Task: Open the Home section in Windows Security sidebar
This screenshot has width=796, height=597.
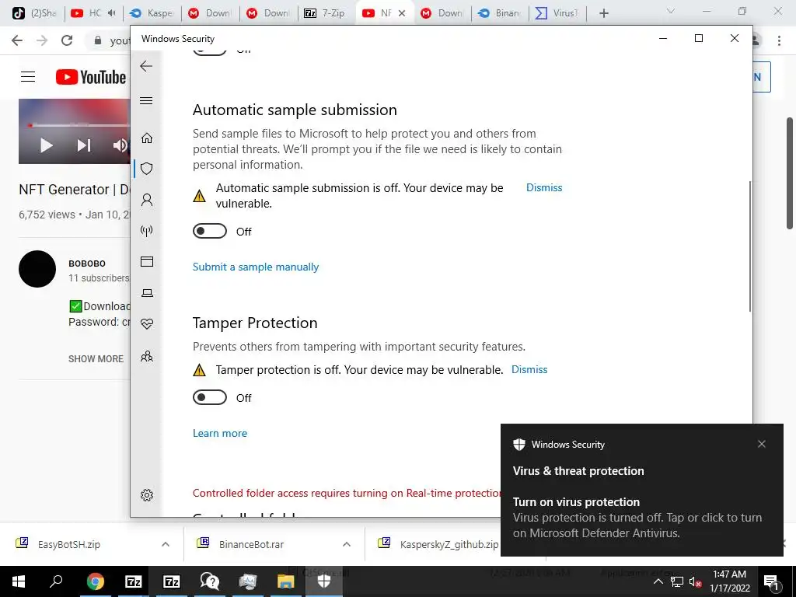Action: click(x=147, y=138)
